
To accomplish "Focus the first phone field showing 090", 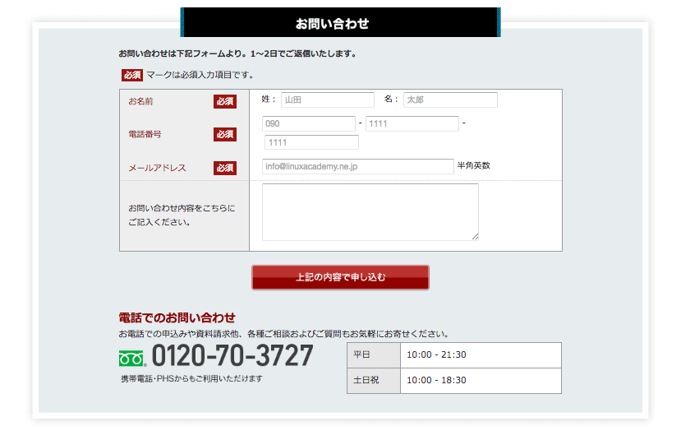I will click(309, 123).
